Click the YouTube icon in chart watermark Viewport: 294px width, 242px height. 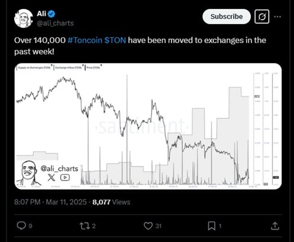65,178
